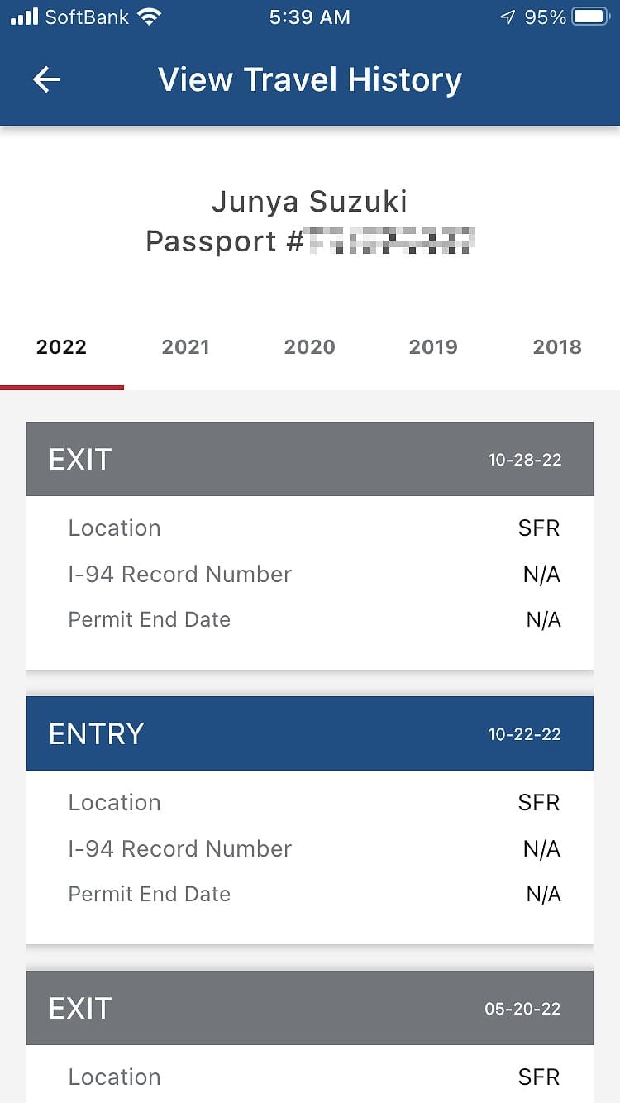Tap the cellular signal bars icon
Viewport: 620px width, 1103px height.
point(25,17)
